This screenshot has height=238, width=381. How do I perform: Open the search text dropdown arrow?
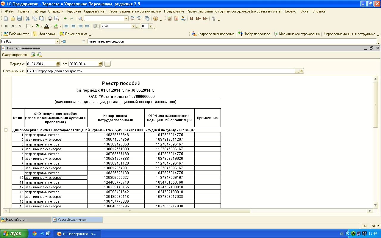coord(126,18)
